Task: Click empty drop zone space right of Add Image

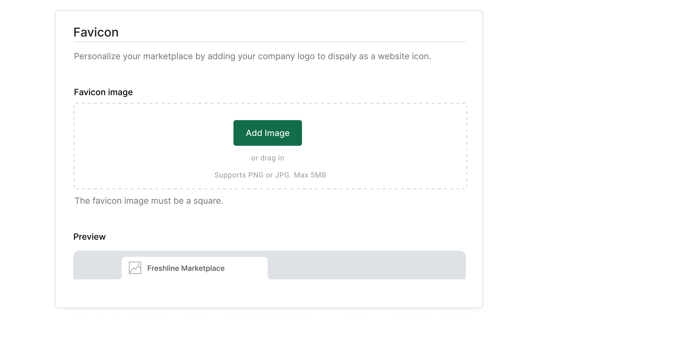Action: click(384, 133)
